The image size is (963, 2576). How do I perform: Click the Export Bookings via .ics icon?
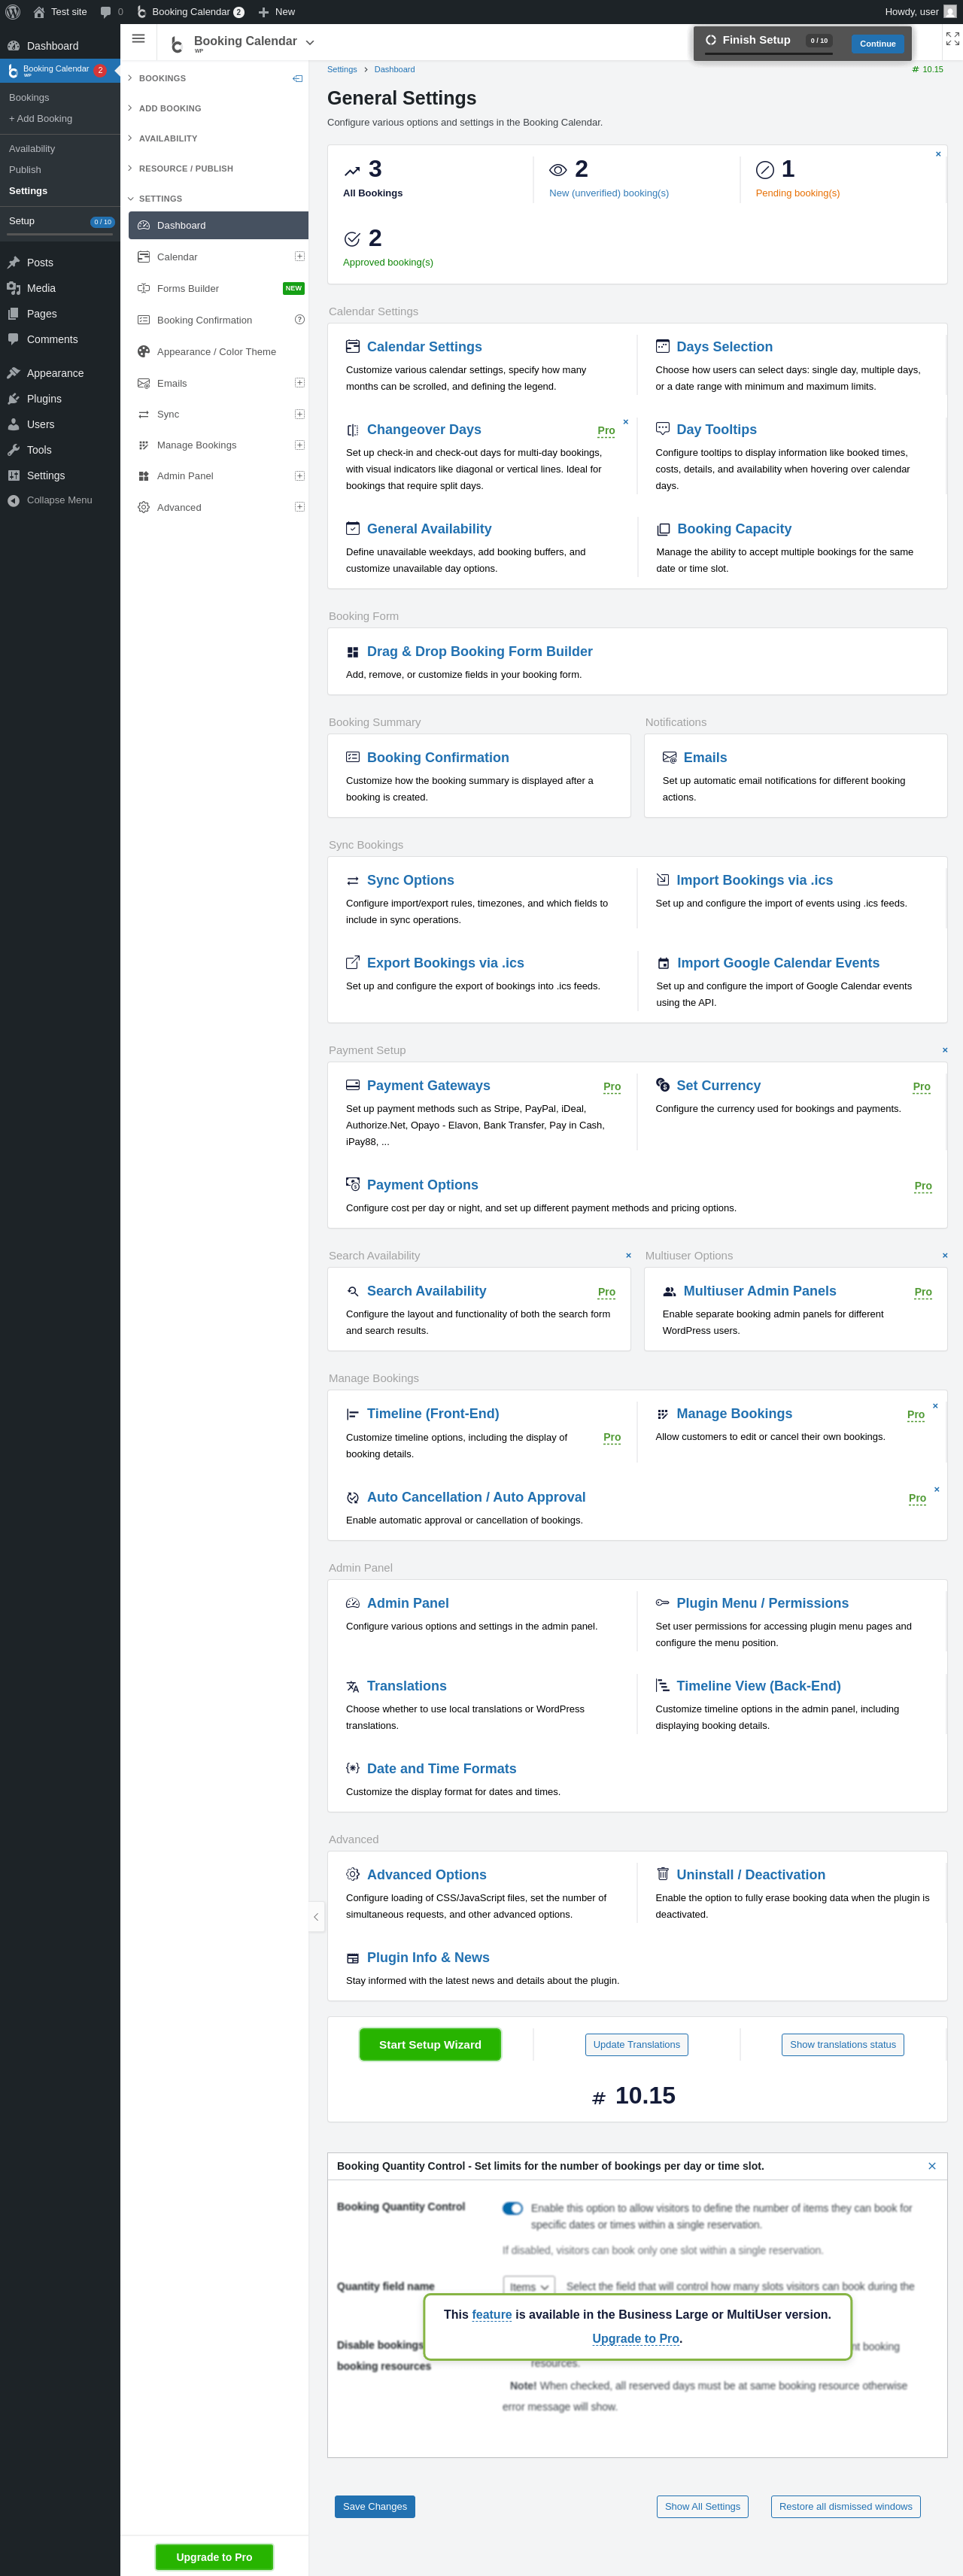tap(353, 963)
